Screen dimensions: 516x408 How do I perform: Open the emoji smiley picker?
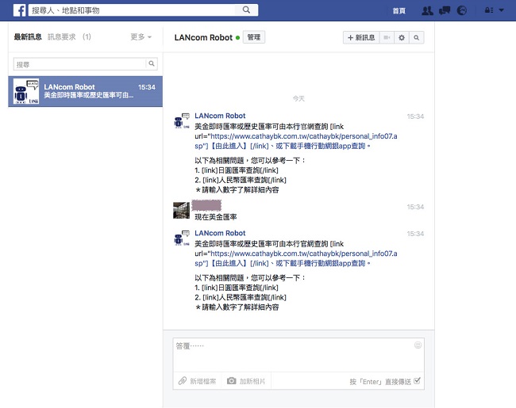click(x=418, y=345)
